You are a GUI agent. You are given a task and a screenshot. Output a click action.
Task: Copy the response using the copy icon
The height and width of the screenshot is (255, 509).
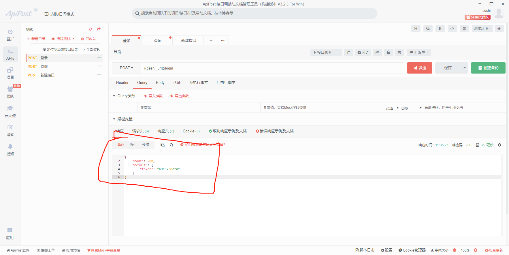163,145
